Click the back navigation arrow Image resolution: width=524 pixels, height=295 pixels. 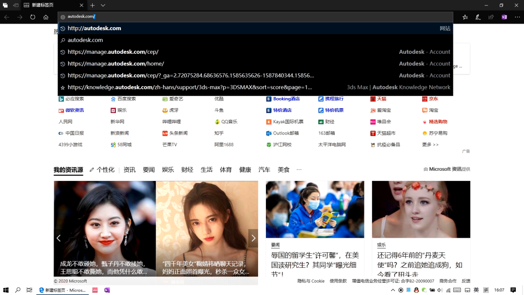click(x=7, y=17)
